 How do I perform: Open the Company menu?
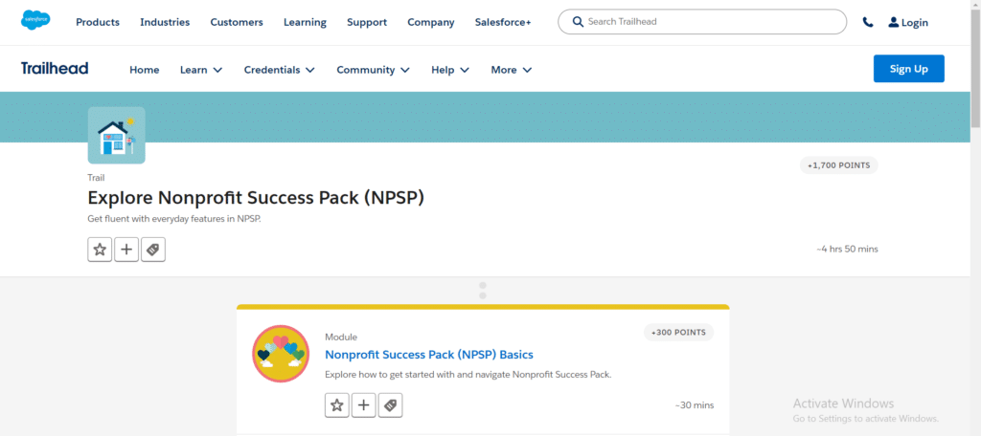pyautogui.click(x=430, y=23)
